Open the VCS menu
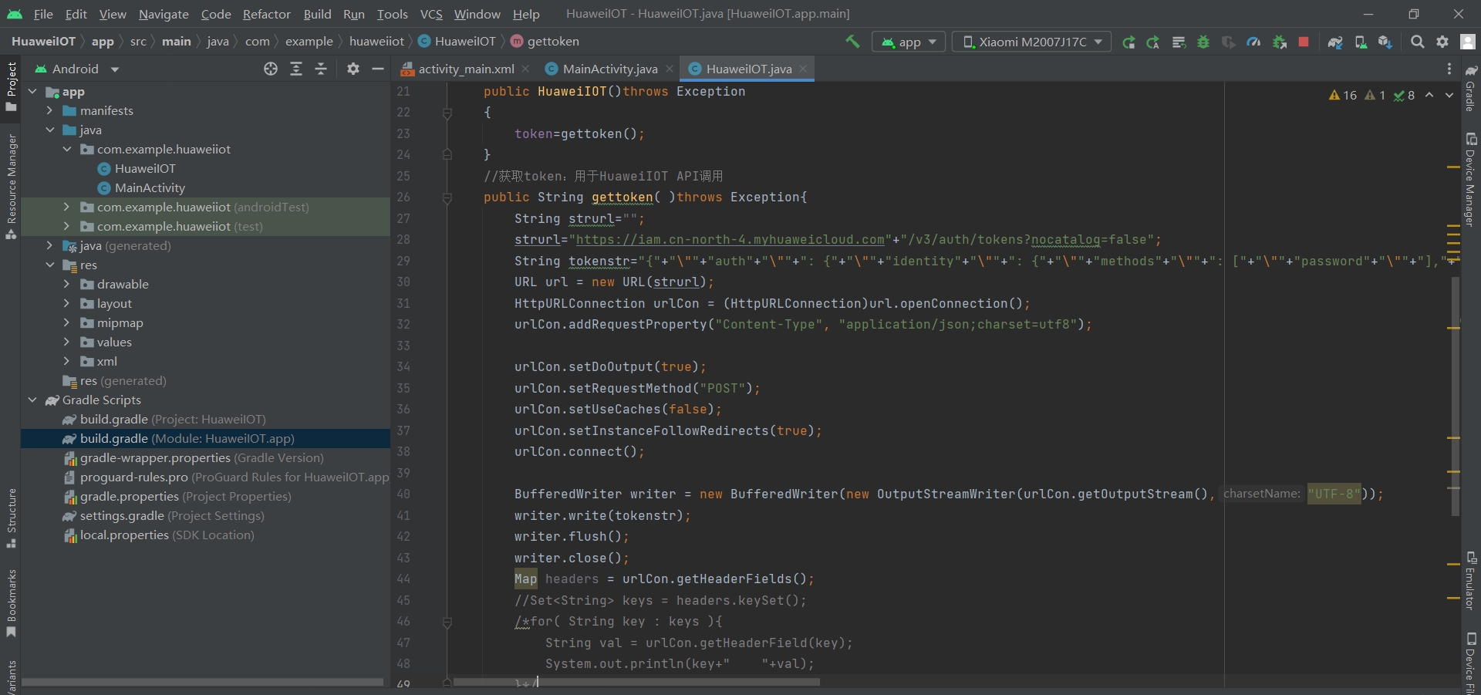The image size is (1481, 695). click(431, 14)
